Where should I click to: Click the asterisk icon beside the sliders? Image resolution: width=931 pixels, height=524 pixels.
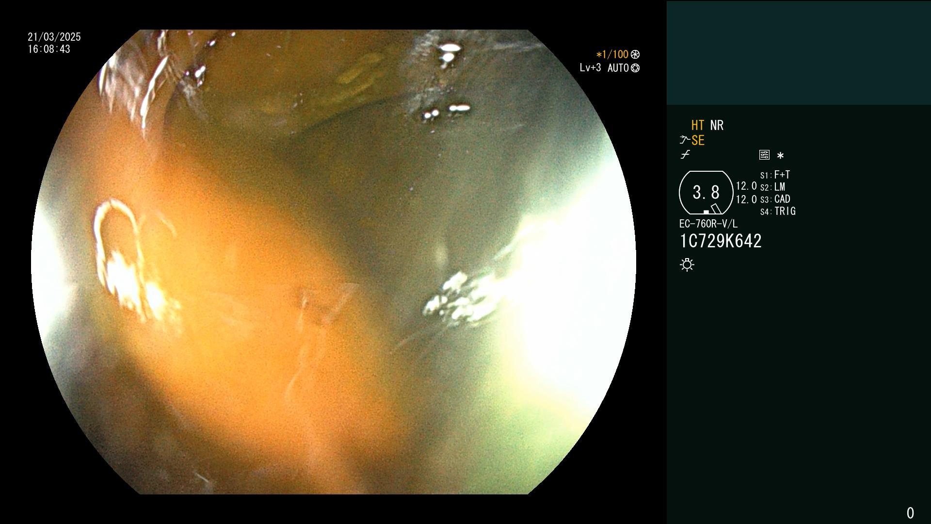pos(780,156)
